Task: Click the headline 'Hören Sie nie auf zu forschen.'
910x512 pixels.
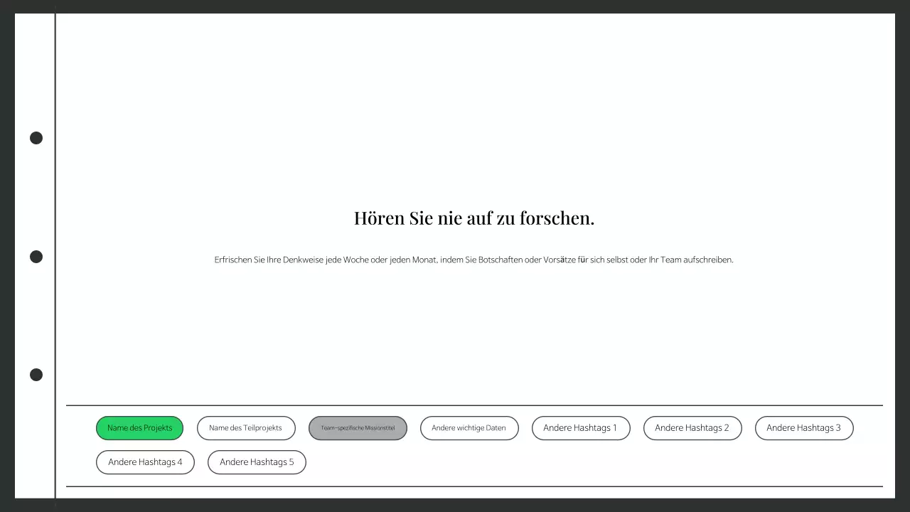Action: (x=474, y=218)
